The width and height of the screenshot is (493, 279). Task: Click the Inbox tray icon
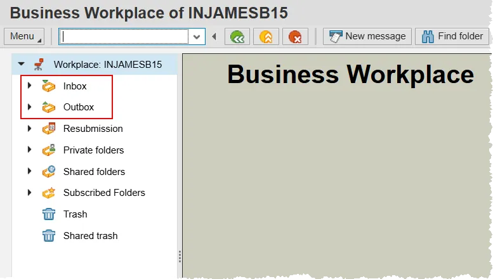pyautogui.click(x=49, y=86)
